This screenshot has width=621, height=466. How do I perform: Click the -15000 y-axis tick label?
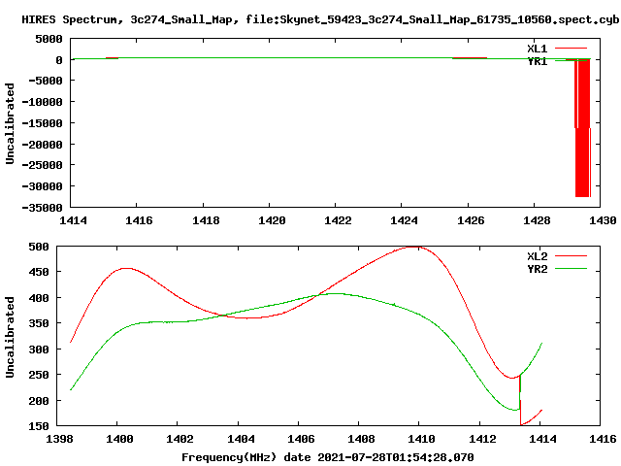(42, 123)
